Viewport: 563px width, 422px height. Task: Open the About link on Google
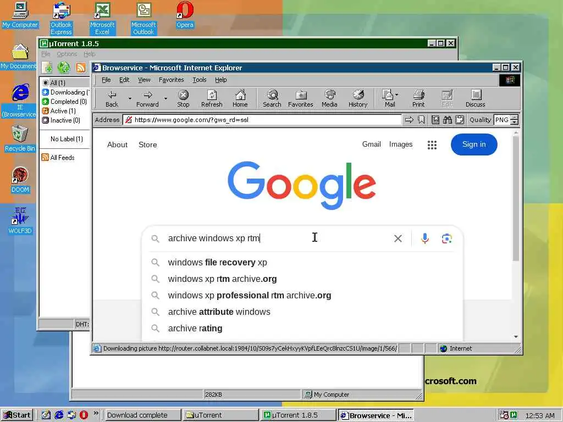click(118, 145)
